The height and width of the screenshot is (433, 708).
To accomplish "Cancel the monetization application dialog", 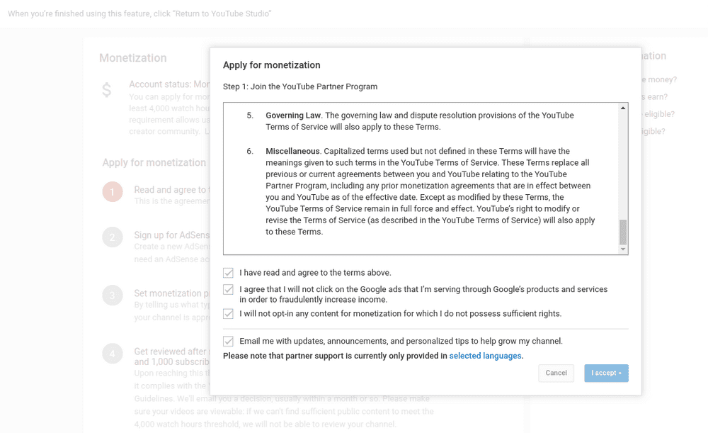I will 556,373.
